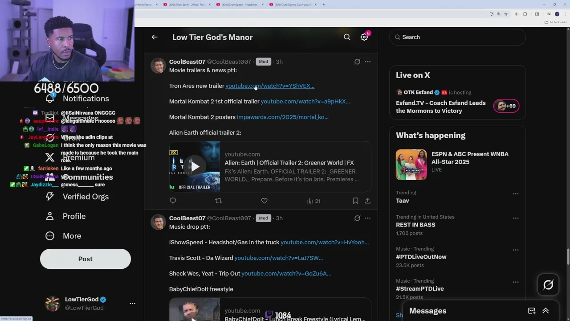Open the floating Grok button
This screenshot has height=321, width=570.
(548, 284)
